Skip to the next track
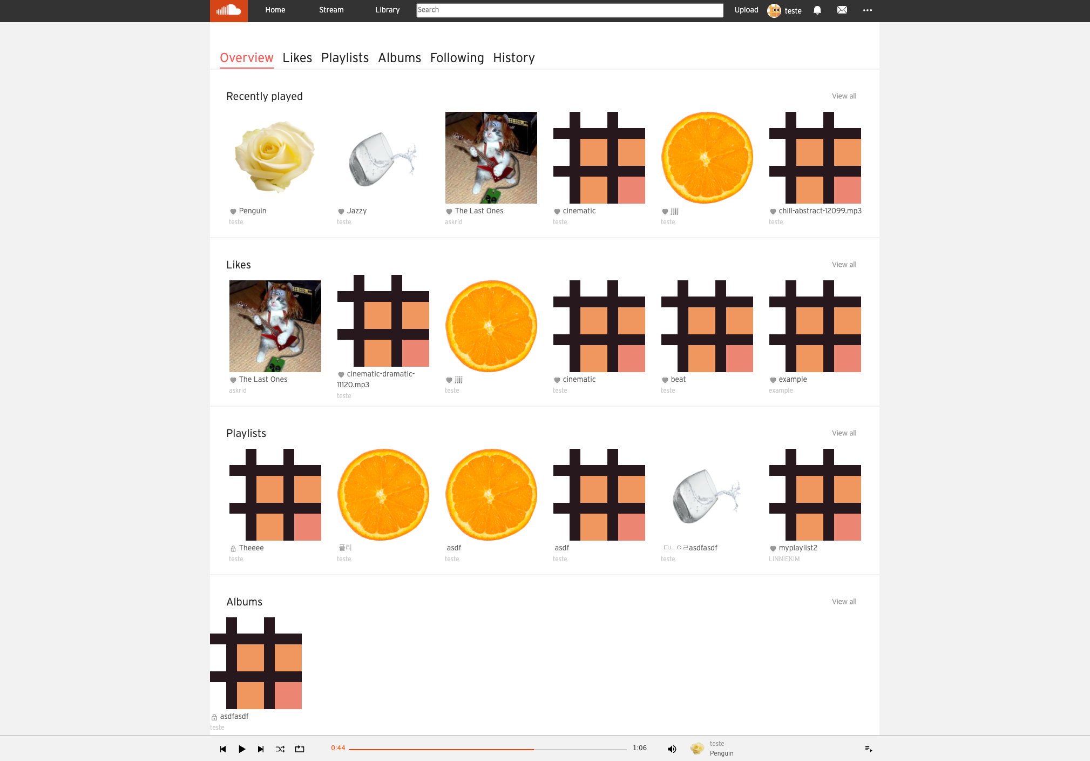The height and width of the screenshot is (761, 1090). tap(261, 749)
